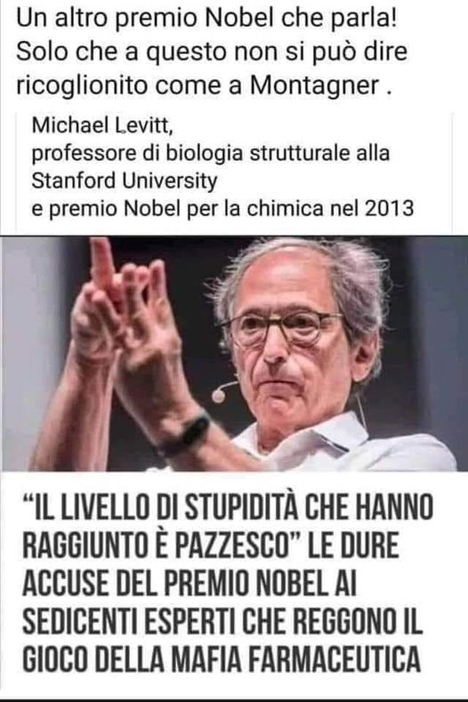Click headline line 'SEDICENTI ESPERTI CHE REGGONO IL'
Viewport: 468px width, 702px height.
coord(222,621)
